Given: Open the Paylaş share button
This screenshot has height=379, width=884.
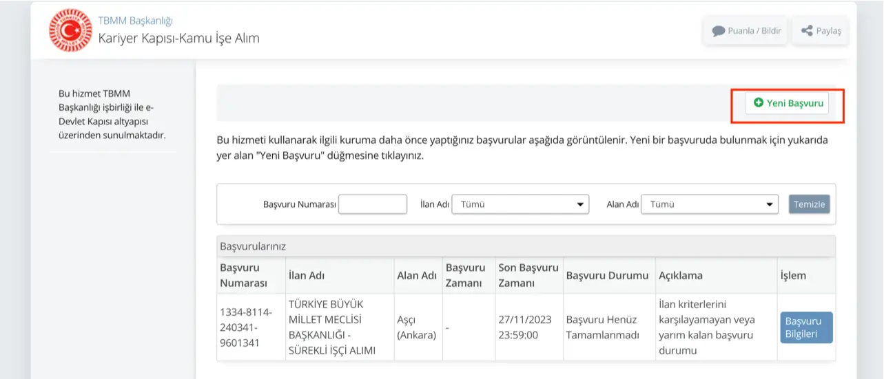Looking at the screenshot, I should [821, 31].
